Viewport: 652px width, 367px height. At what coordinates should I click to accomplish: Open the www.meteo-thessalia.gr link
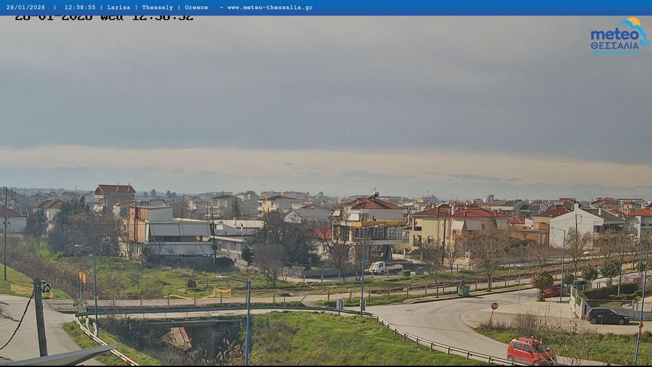pyautogui.click(x=270, y=7)
